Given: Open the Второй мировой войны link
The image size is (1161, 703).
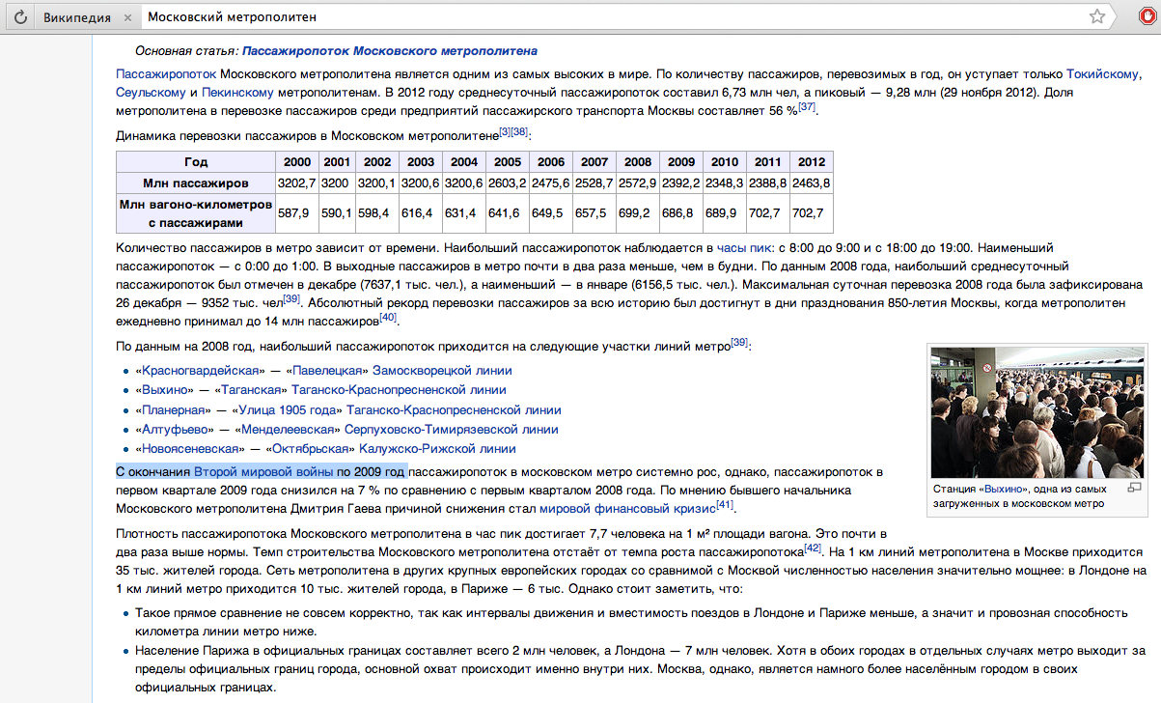Looking at the screenshot, I should 263,471.
